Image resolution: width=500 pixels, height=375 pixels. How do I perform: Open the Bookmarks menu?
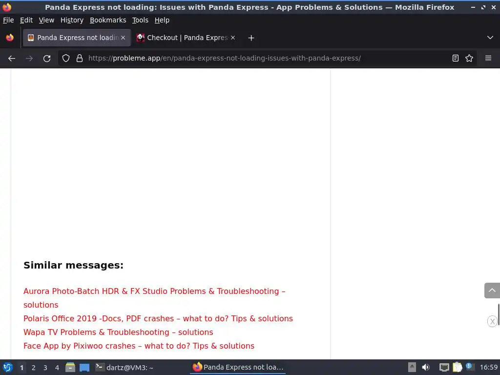[x=108, y=20]
